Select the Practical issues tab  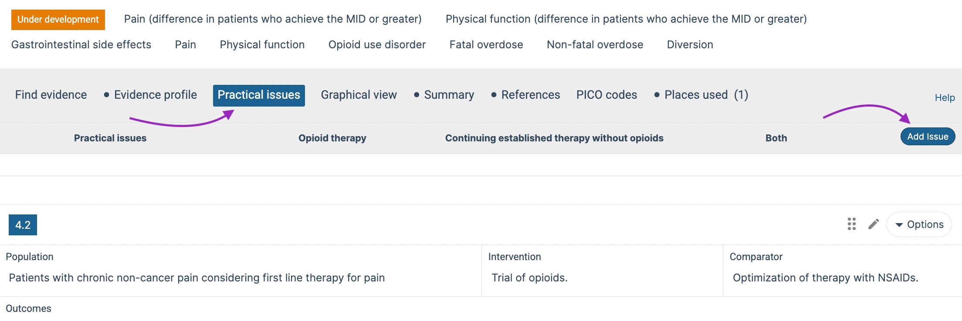coord(259,95)
